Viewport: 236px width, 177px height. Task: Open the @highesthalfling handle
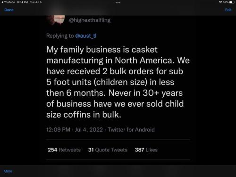(x=90, y=20)
